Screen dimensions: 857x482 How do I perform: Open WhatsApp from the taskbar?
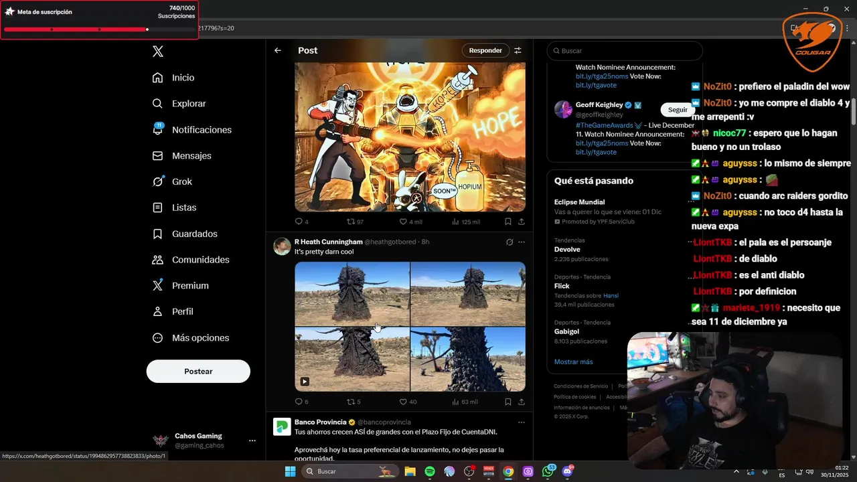[x=548, y=471]
